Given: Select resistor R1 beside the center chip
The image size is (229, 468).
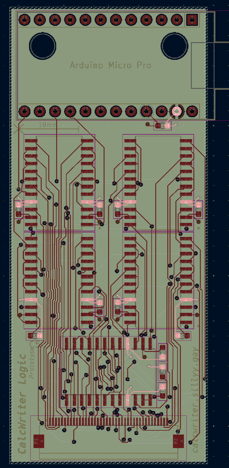Looking at the screenshot, I should point(162,372).
